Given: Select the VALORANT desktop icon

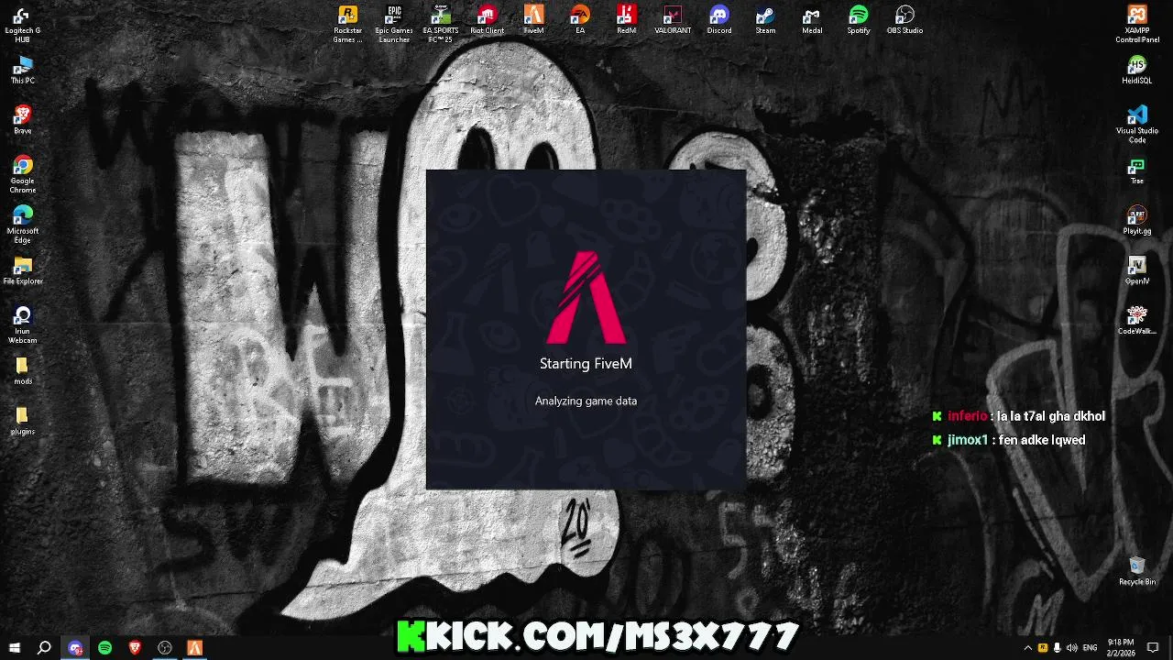Looking at the screenshot, I should 673,20.
